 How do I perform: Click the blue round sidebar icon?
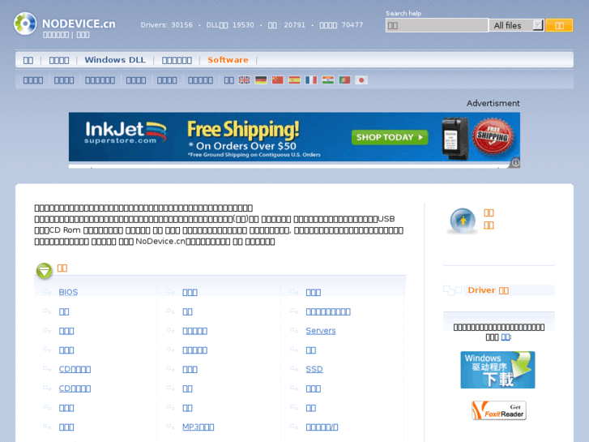(x=463, y=221)
